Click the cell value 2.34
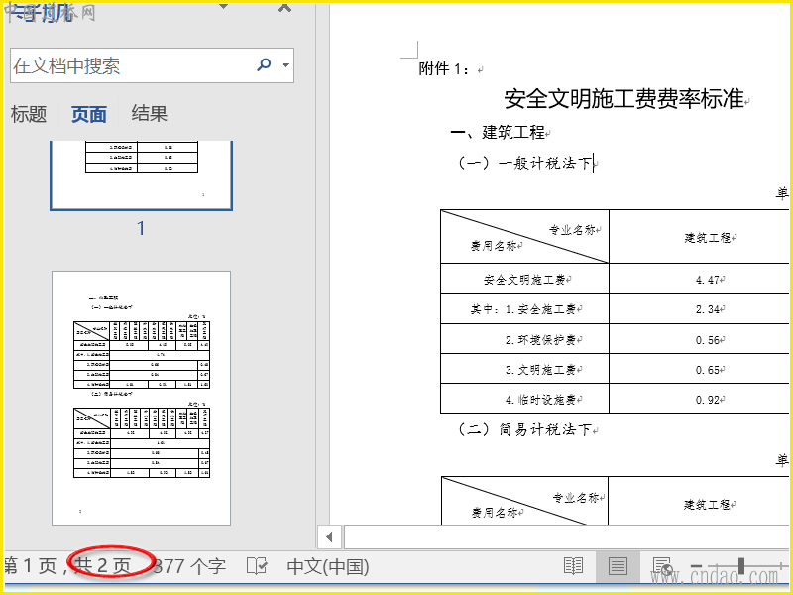This screenshot has width=793, height=595. coord(707,309)
